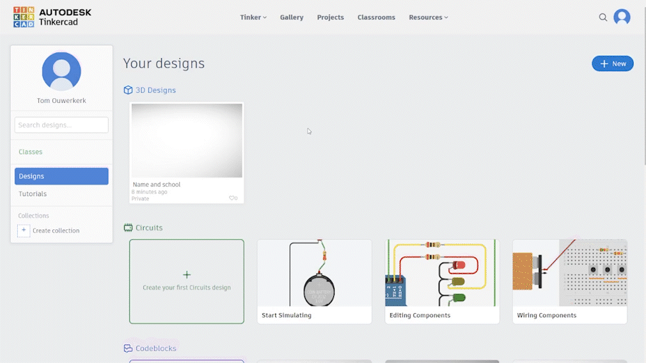Click the Search designs input field
Image resolution: width=646 pixels, height=363 pixels.
tap(61, 125)
